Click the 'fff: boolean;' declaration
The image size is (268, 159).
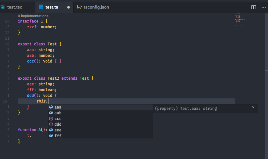click(x=42, y=90)
